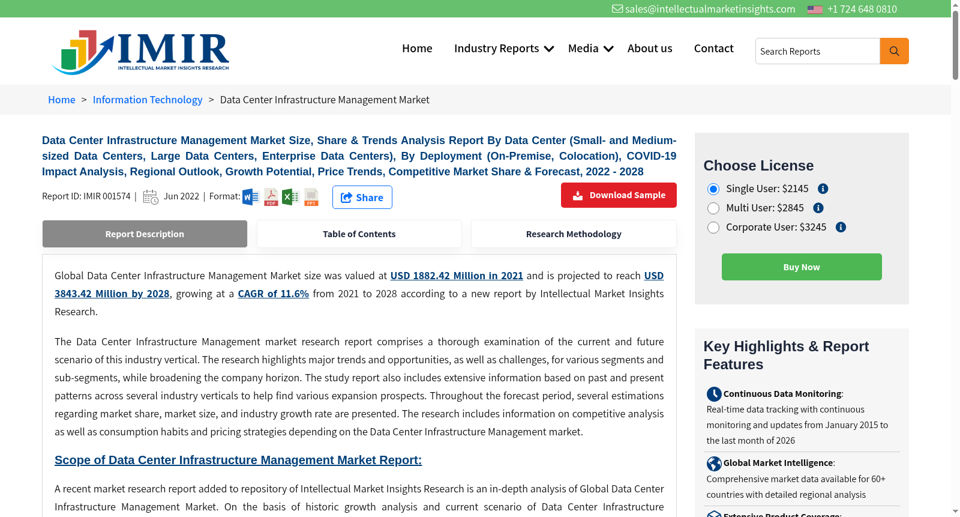Viewport: 960px width, 517px height.
Task: Click the orange search magnifier button
Action: point(894,51)
